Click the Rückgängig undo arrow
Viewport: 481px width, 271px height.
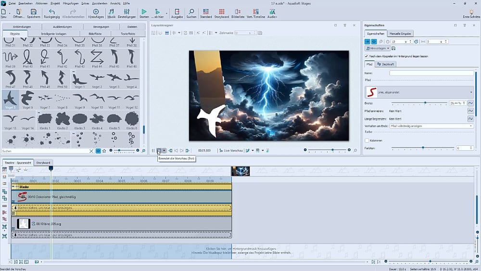pyautogui.click(x=51, y=12)
